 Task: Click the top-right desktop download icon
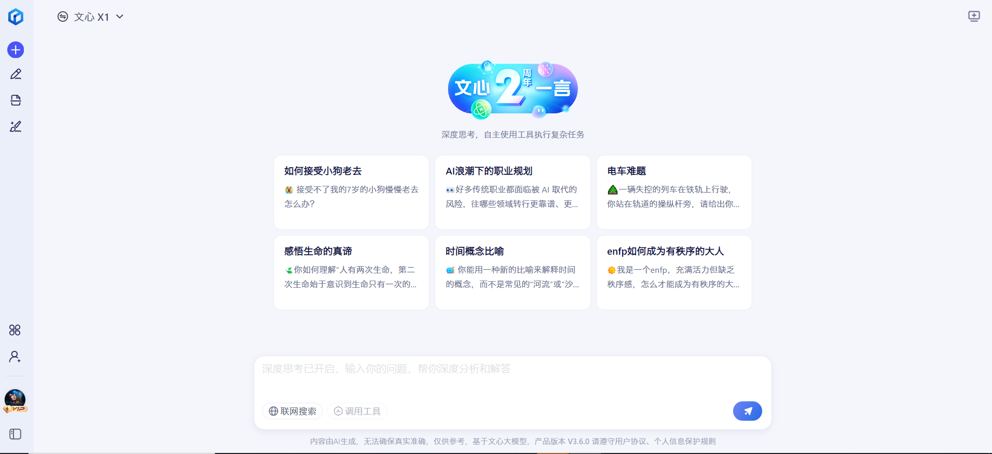(974, 17)
